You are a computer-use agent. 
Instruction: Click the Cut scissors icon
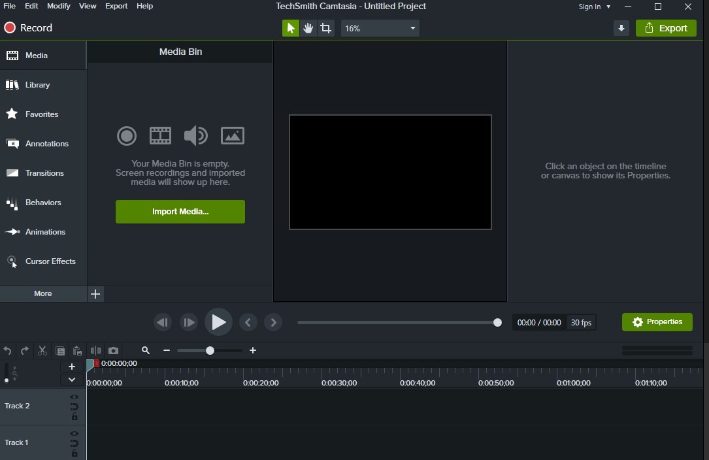tap(42, 350)
